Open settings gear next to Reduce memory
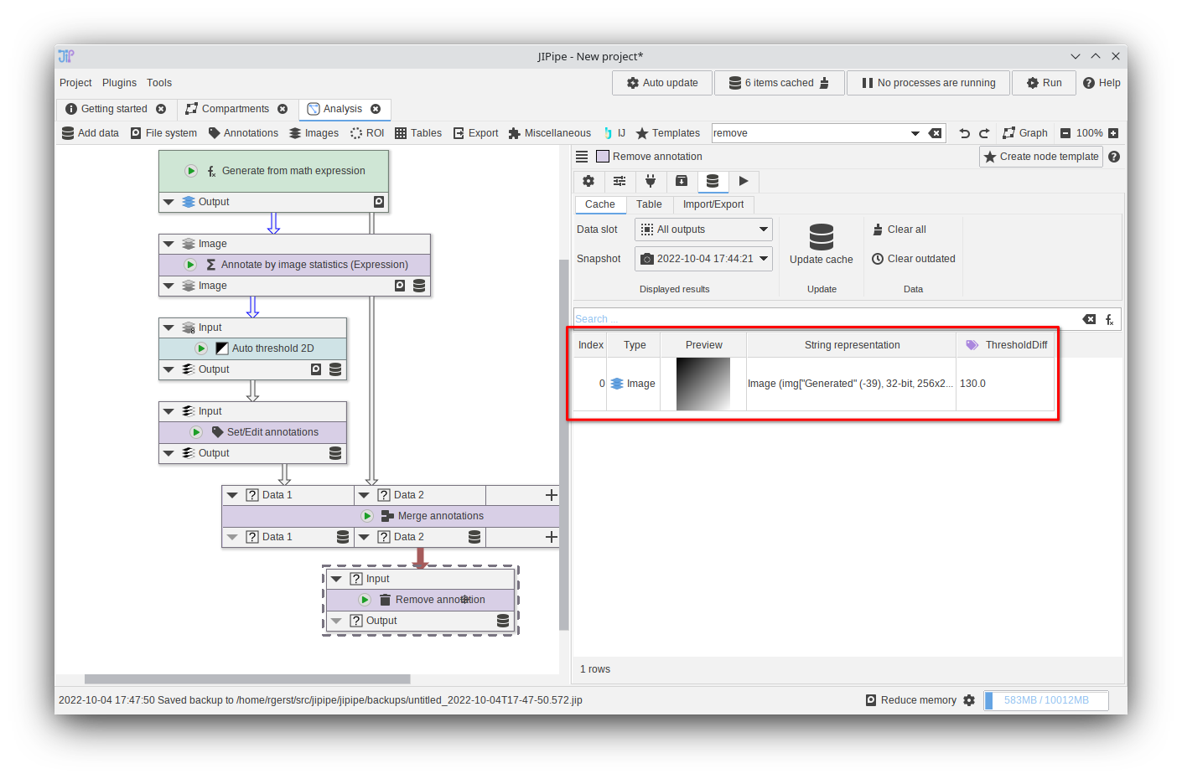Viewport: 1182px width, 779px height. click(x=969, y=700)
